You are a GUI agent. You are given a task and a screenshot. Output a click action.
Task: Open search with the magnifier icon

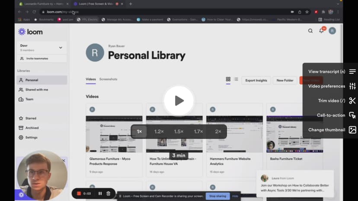310,31
